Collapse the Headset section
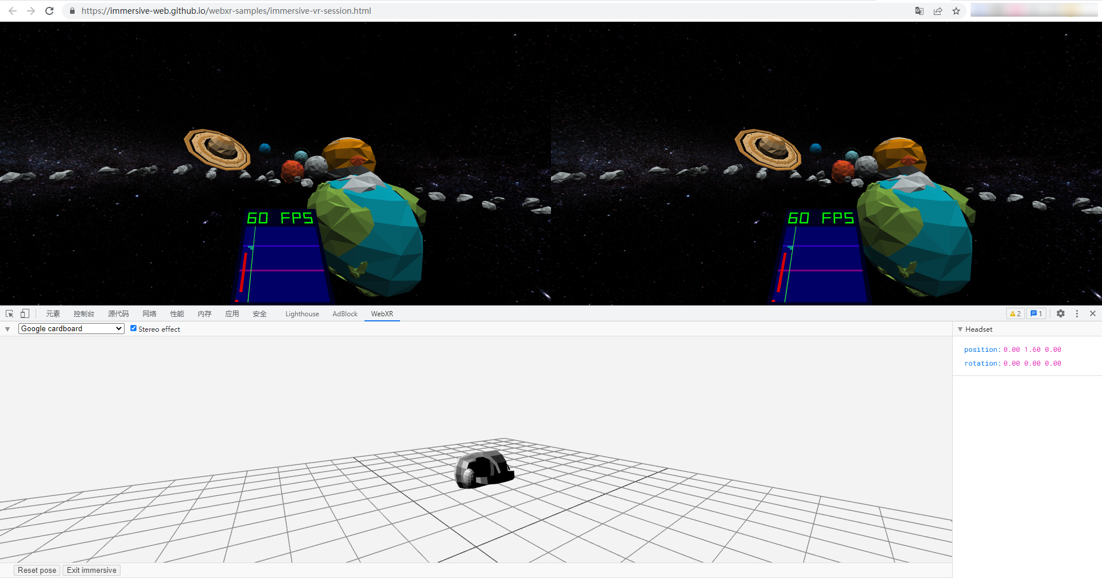The height and width of the screenshot is (578, 1102). point(960,329)
